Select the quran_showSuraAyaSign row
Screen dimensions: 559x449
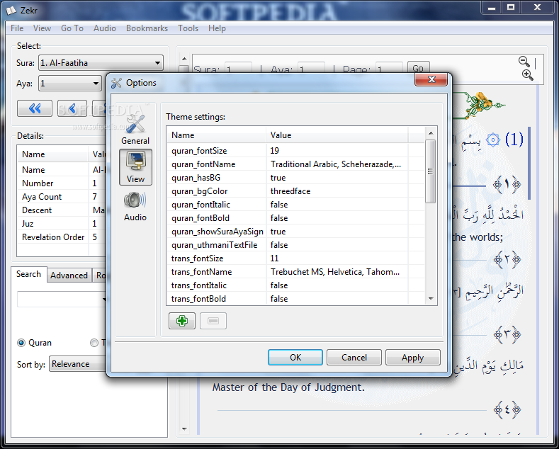(x=296, y=232)
